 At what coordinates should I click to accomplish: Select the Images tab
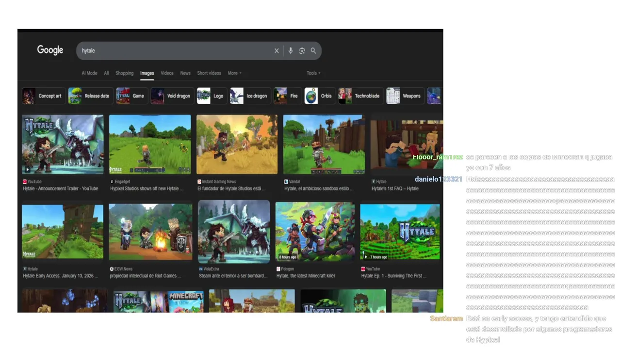(x=147, y=73)
